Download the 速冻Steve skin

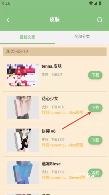point(95,173)
